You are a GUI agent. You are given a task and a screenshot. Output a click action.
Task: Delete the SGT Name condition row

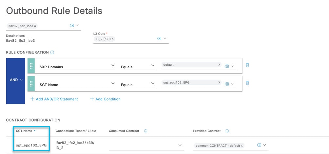point(247,83)
